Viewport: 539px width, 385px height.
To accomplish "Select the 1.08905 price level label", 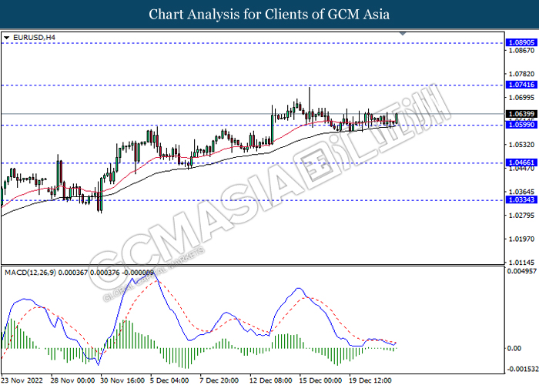I will (x=521, y=42).
